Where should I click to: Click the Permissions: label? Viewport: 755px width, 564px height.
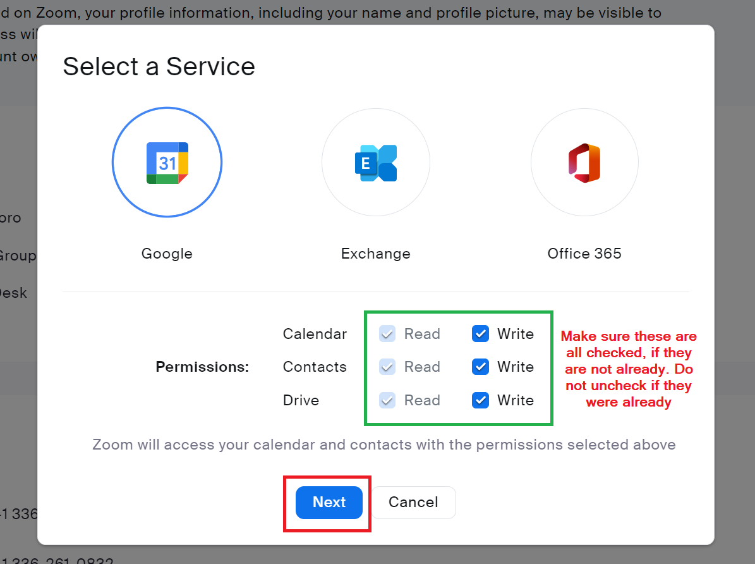pos(202,367)
